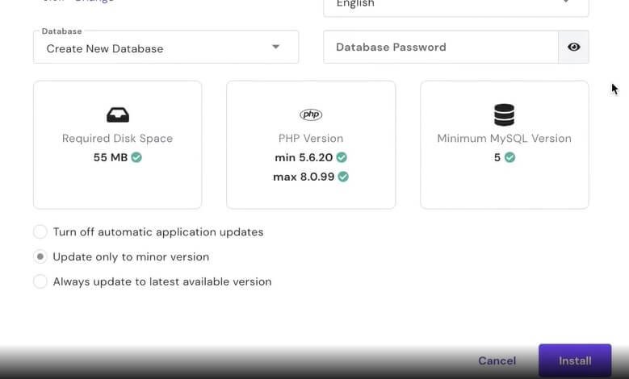Click the check next to max 8.0.99
Viewport: 629px width, 379px height.
(x=343, y=177)
